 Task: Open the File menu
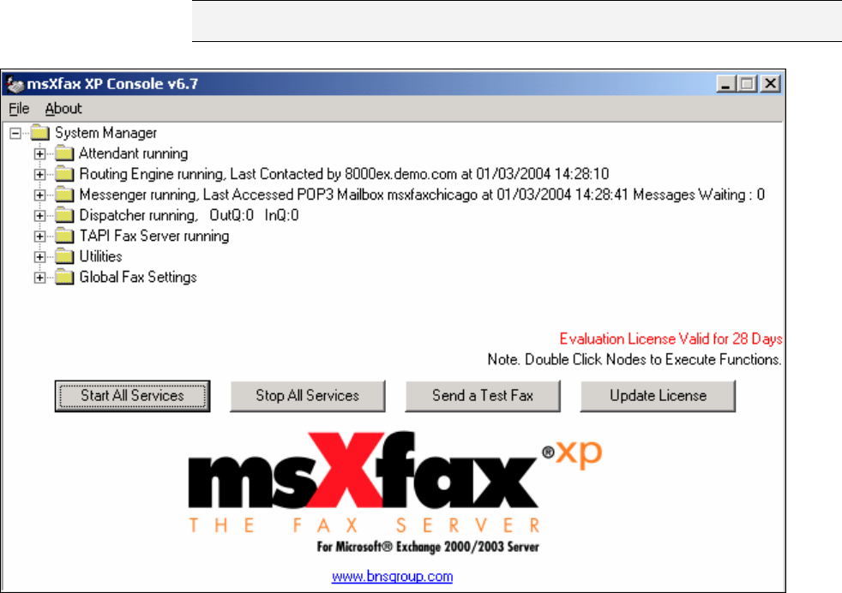tap(19, 109)
